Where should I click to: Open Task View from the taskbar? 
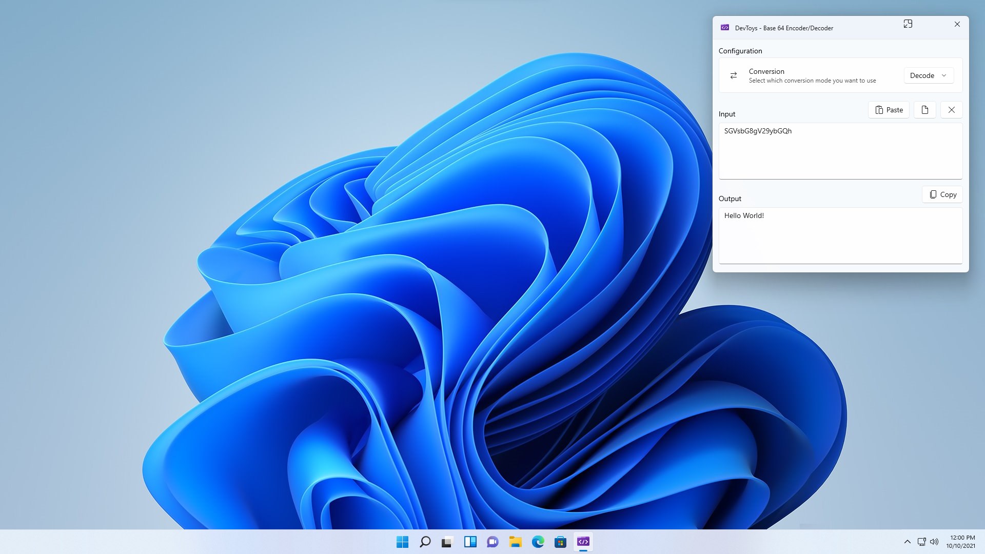(x=447, y=542)
